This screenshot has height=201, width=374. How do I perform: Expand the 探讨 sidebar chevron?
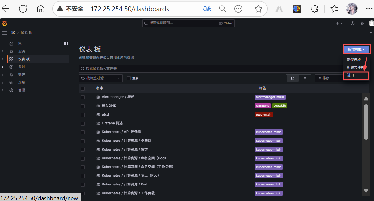point(3,67)
